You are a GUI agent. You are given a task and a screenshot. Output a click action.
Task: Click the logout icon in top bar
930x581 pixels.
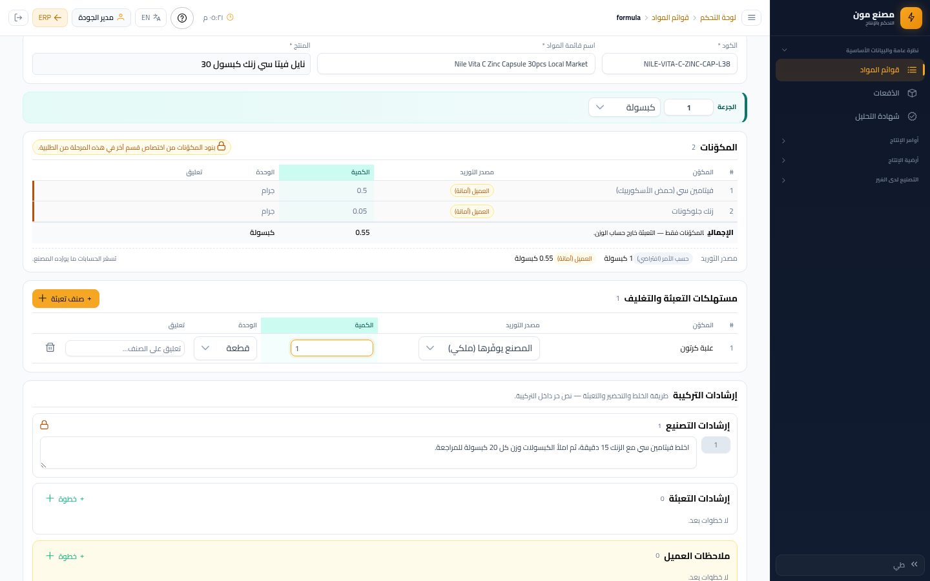click(18, 17)
